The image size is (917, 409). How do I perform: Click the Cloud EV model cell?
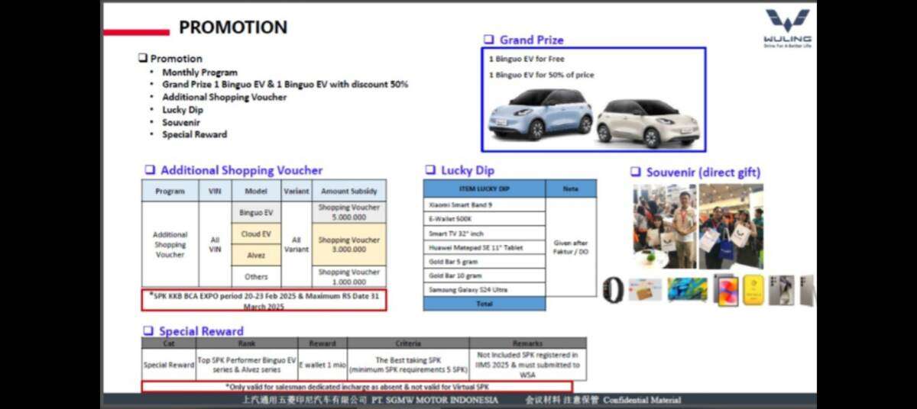256,233
